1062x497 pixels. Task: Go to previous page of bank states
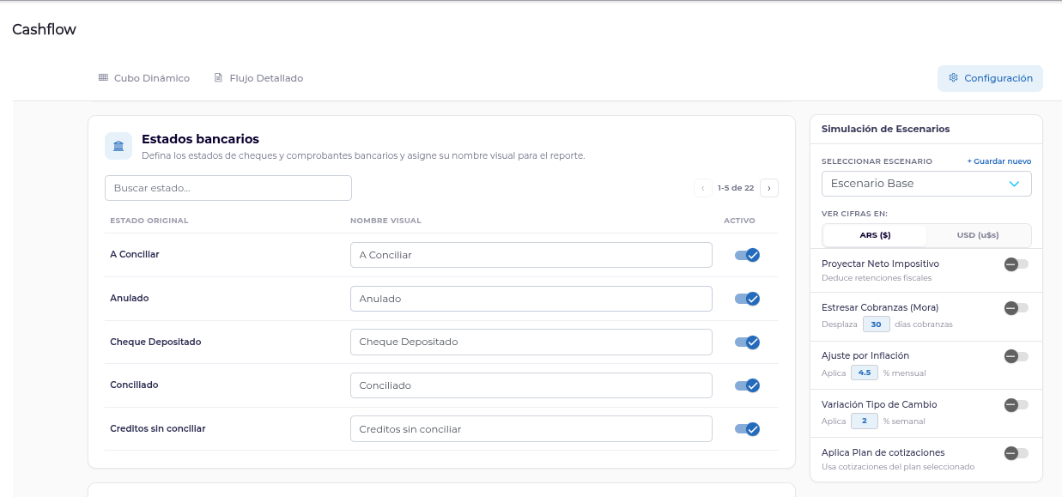click(703, 188)
